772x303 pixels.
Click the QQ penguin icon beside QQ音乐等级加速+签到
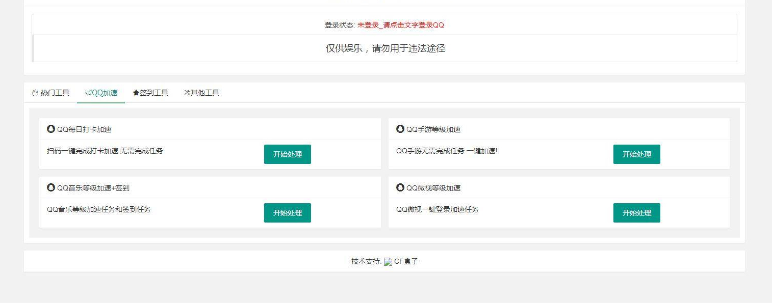coord(51,187)
